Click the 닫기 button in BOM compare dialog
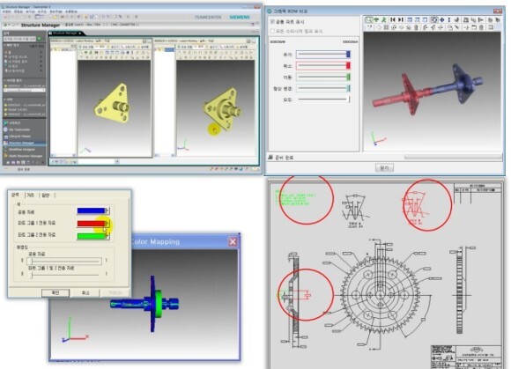The image size is (511, 369). [x=384, y=167]
